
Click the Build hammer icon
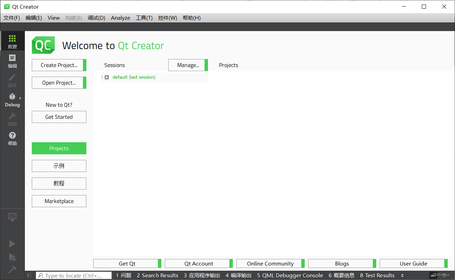click(x=12, y=269)
